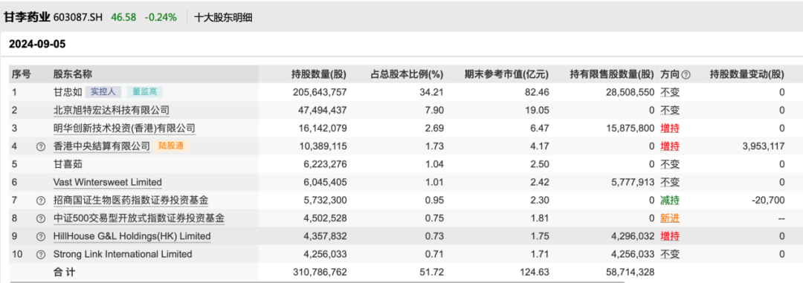Click the 董监高 tag next to 甘忠如
803x283 pixels.
144,92
